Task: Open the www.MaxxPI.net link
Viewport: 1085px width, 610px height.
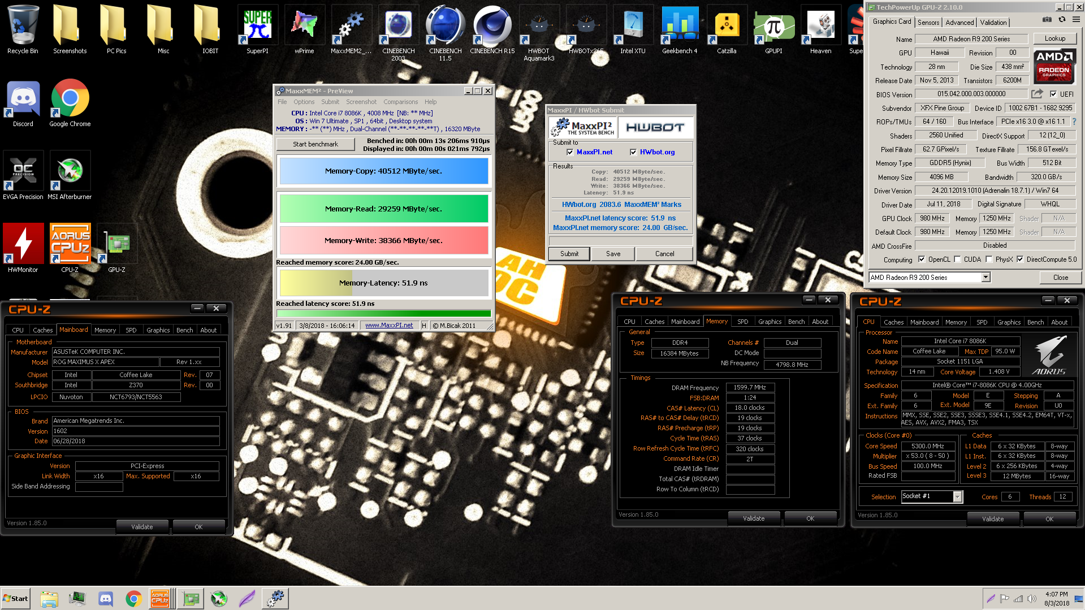Action: click(389, 326)
